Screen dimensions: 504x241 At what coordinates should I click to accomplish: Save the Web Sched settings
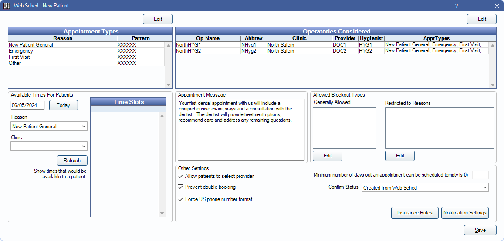click(x=480, y=231)
